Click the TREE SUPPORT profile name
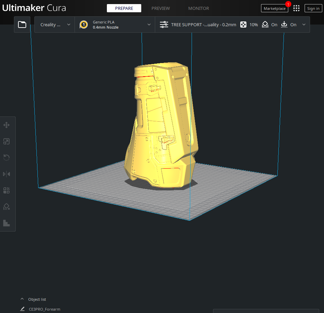This screenshot has height=313, width=324. [x=204, y=25]
